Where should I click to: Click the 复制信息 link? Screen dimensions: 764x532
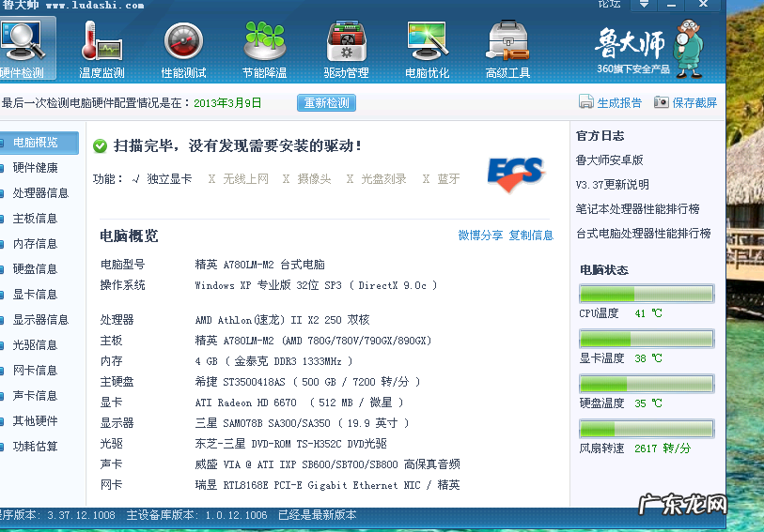[x=531, y=236]
